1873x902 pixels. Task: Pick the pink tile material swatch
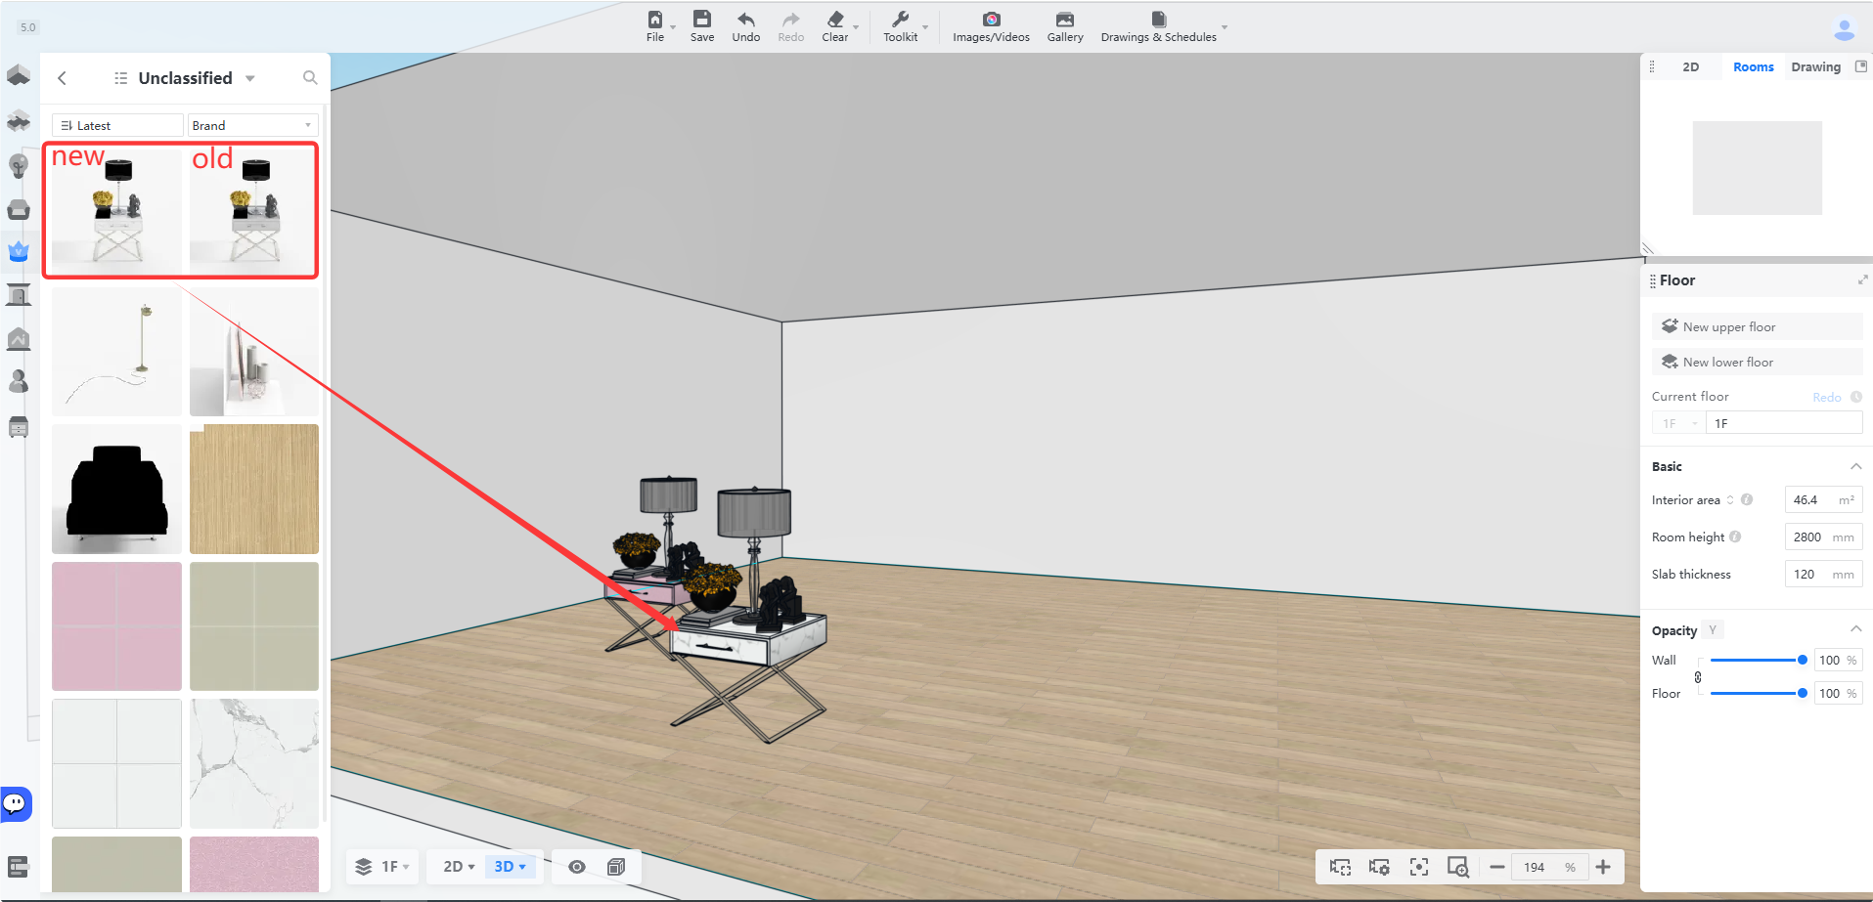tap(116, 626)
